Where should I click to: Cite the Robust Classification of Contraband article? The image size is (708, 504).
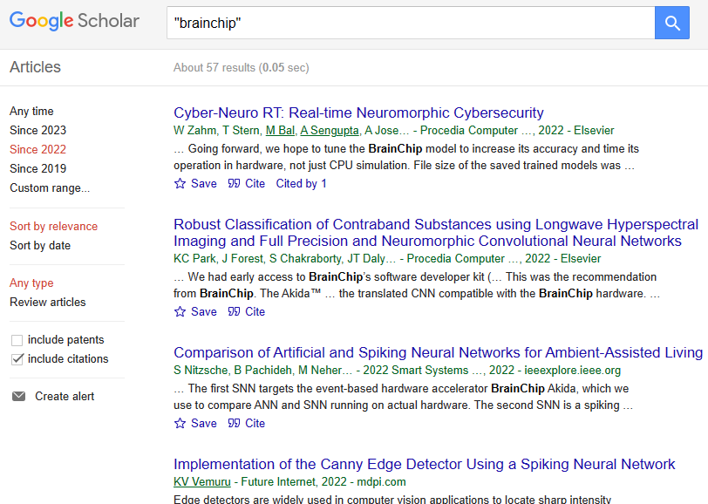[x=246, y=311]
